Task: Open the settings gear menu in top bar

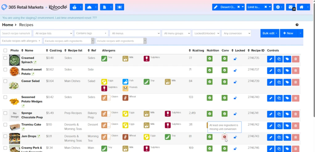Action: coord(279,7)
